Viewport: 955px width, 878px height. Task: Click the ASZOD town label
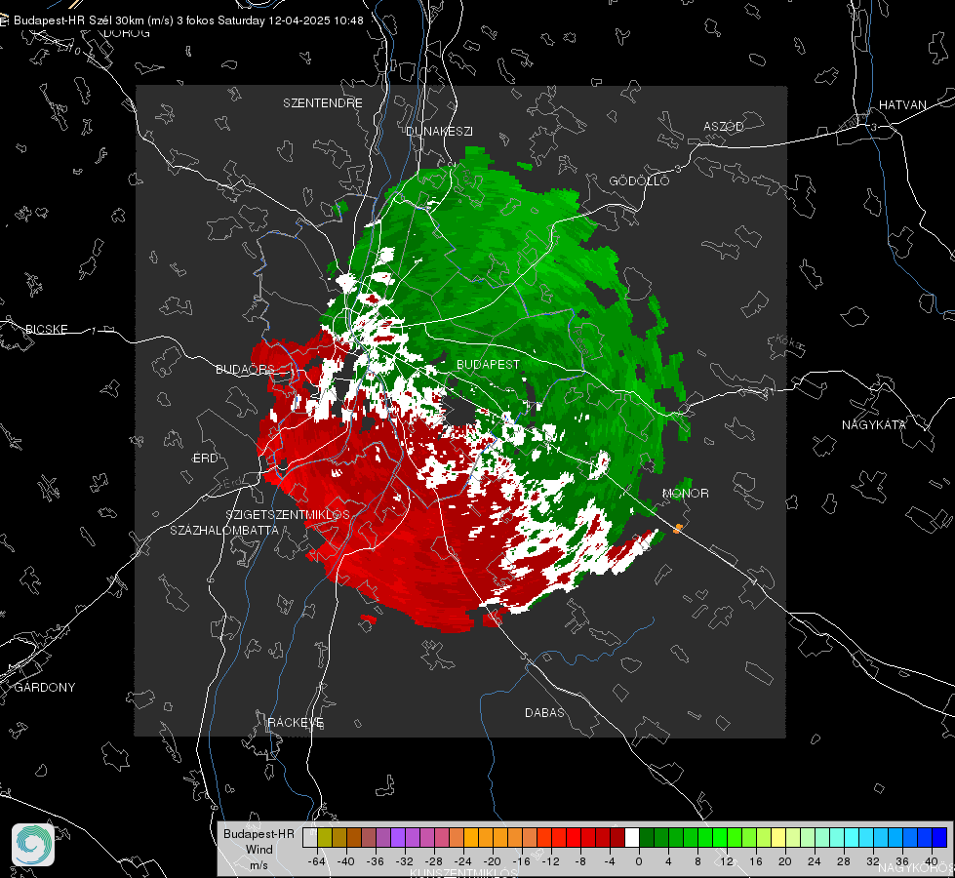pyautogui.click(x=724, y=126)
